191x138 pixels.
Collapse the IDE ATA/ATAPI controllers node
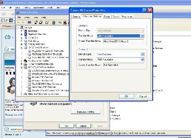pyautogui.click(x=21, y=67)
